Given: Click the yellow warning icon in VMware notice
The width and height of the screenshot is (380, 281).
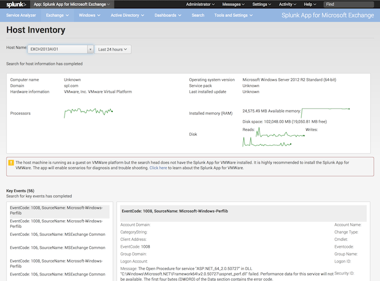Looking at the screenshot, I should (11, 163).
